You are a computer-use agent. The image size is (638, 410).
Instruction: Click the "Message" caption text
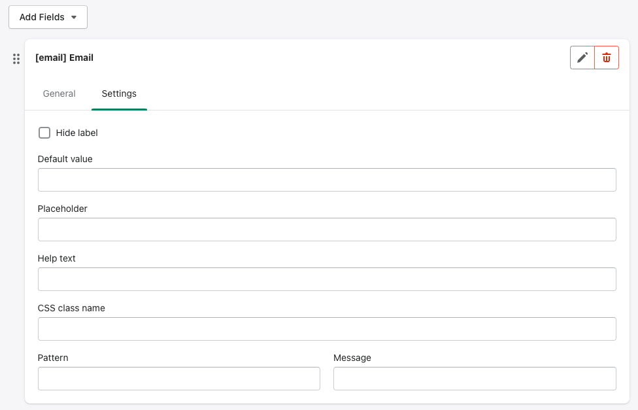352,358
